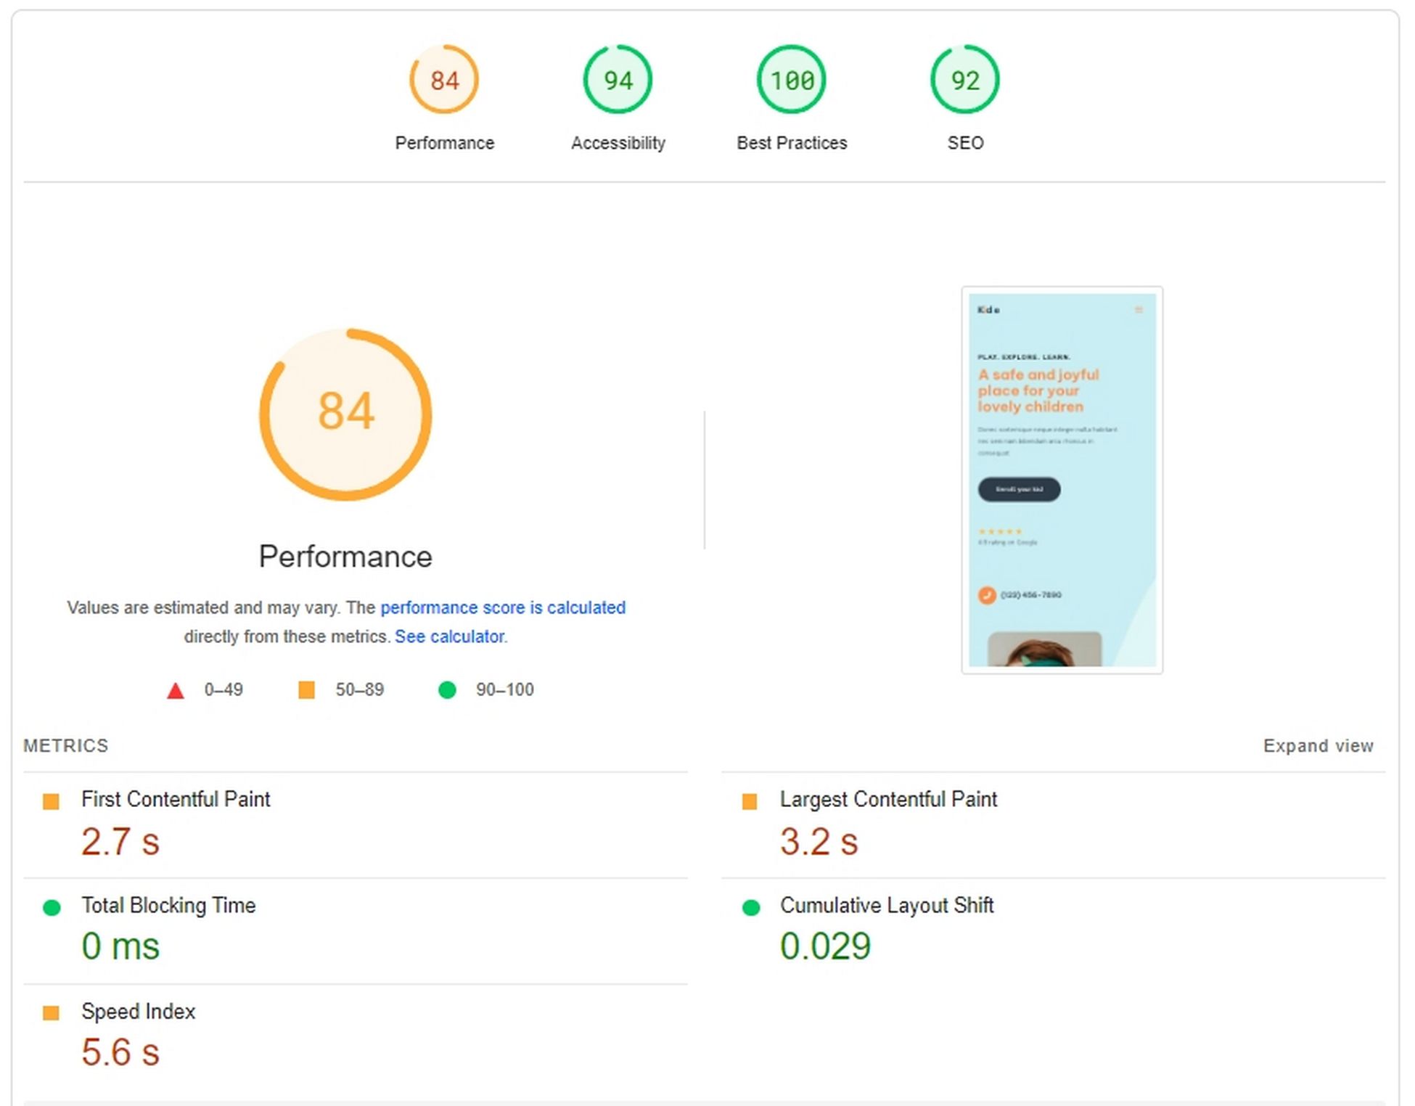Click the orange square 50–89 legend icon

pyautogui.click(x=307, y=689)
